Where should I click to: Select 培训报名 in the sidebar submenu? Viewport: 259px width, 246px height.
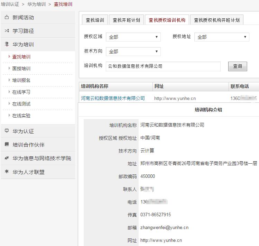tap(21, 80)
